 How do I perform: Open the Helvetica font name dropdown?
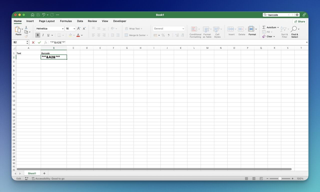[62, 29]
